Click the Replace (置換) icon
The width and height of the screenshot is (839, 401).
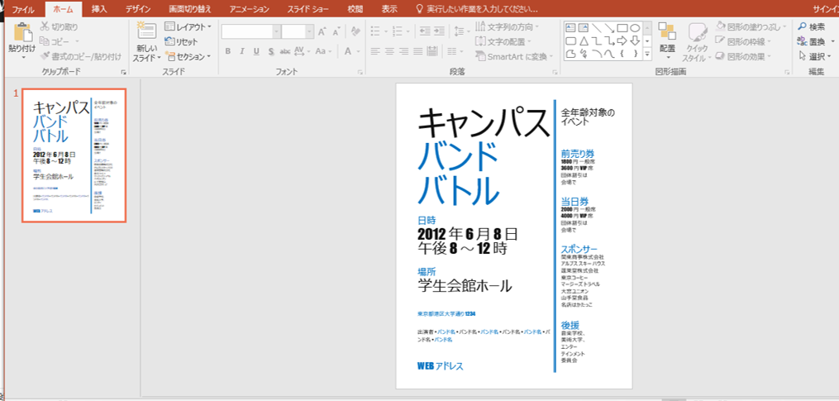click(802, 41)
